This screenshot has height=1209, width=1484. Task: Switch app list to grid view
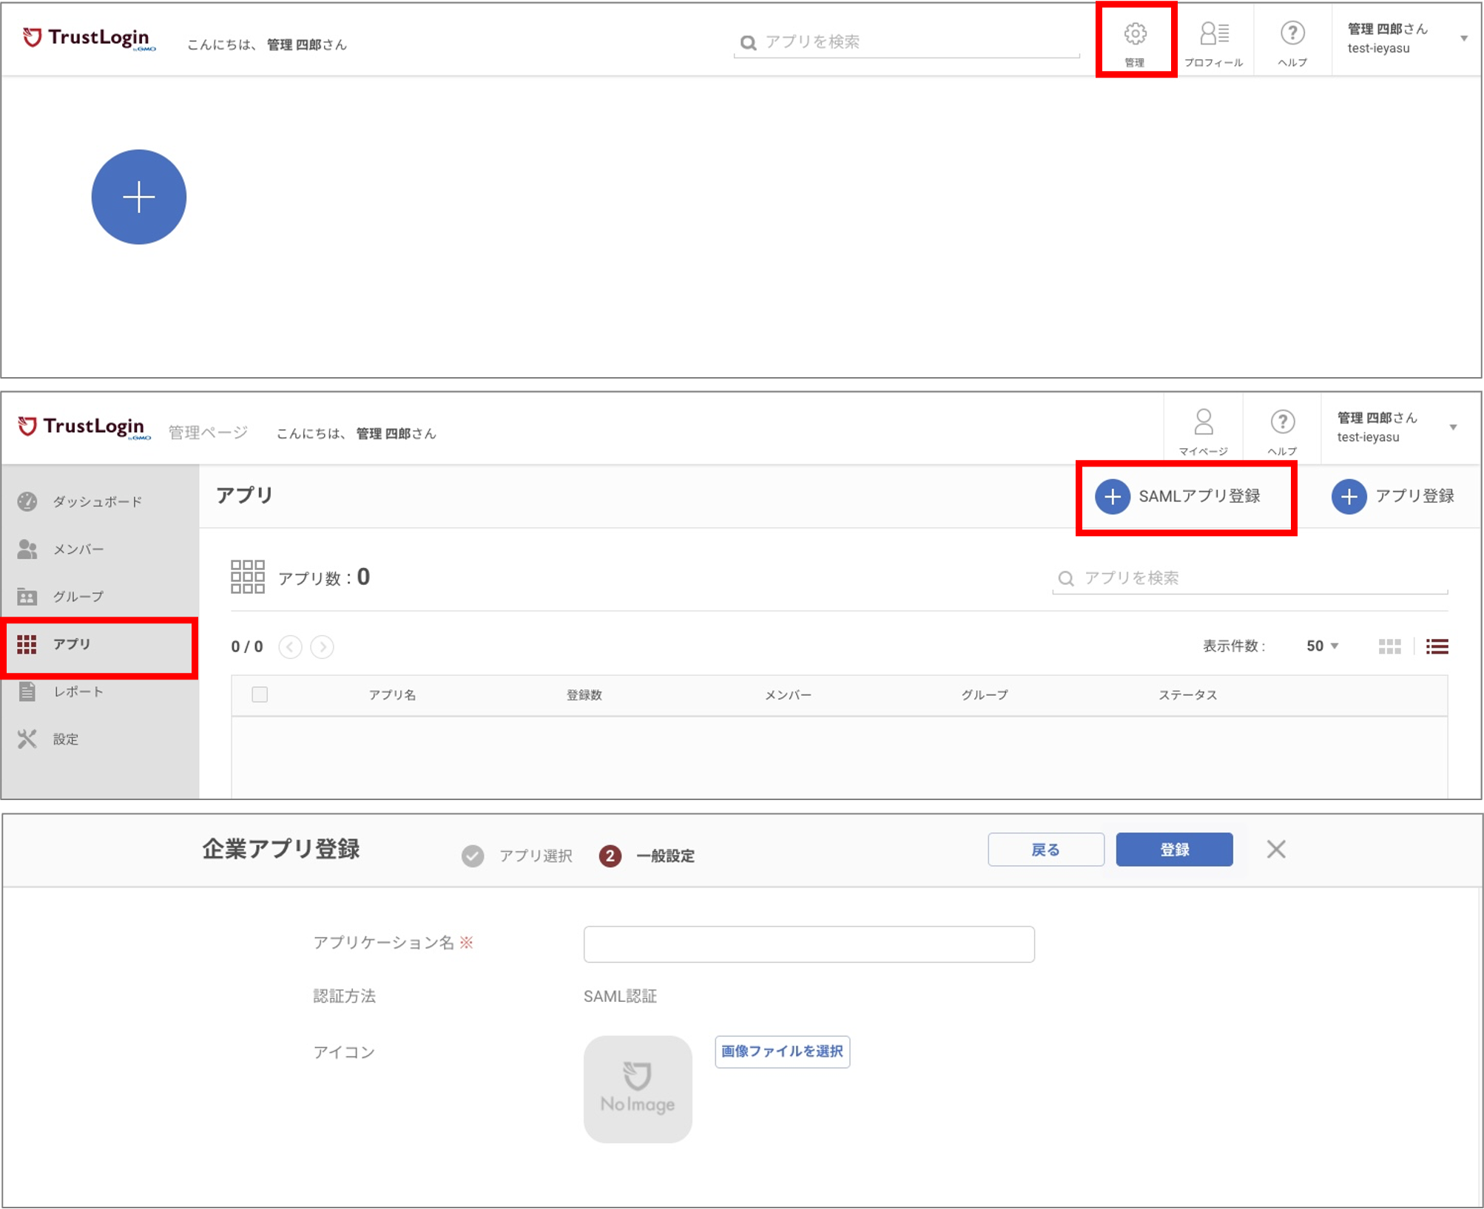pos(1390,646)
